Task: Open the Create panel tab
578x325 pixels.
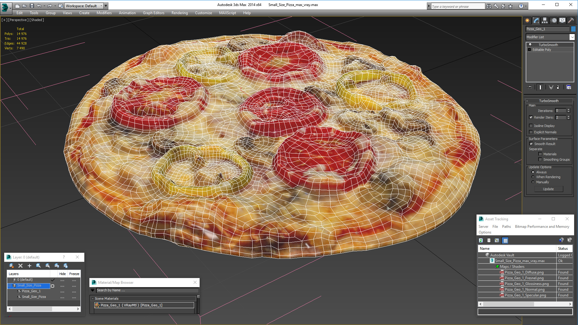Action: 527,20
